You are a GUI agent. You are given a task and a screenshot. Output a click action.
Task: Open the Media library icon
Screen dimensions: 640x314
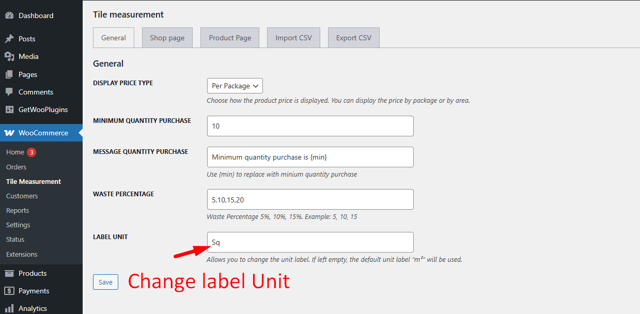(x=9, y=56)
